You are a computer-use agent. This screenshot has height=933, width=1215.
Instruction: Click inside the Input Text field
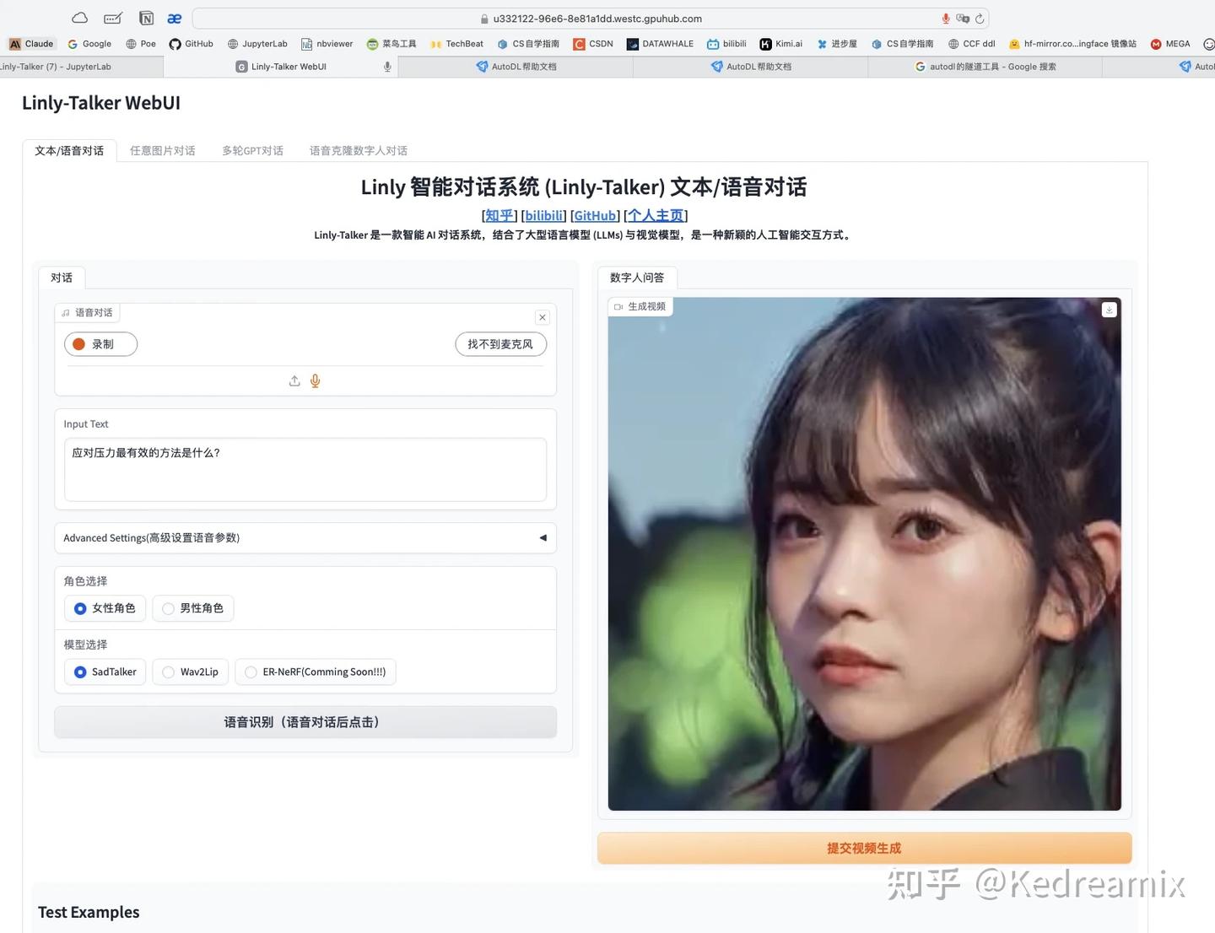305,469
